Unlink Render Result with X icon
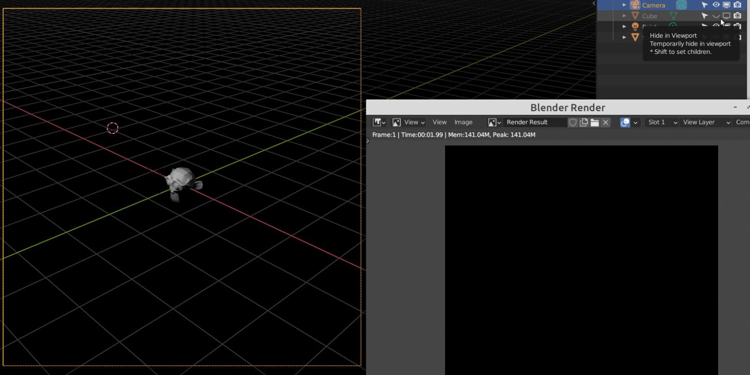This screenshot has height=375, width=750. (605, 122)
